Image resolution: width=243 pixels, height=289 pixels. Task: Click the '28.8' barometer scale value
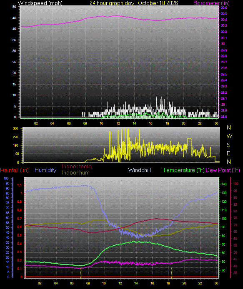[x=224, y=117]
